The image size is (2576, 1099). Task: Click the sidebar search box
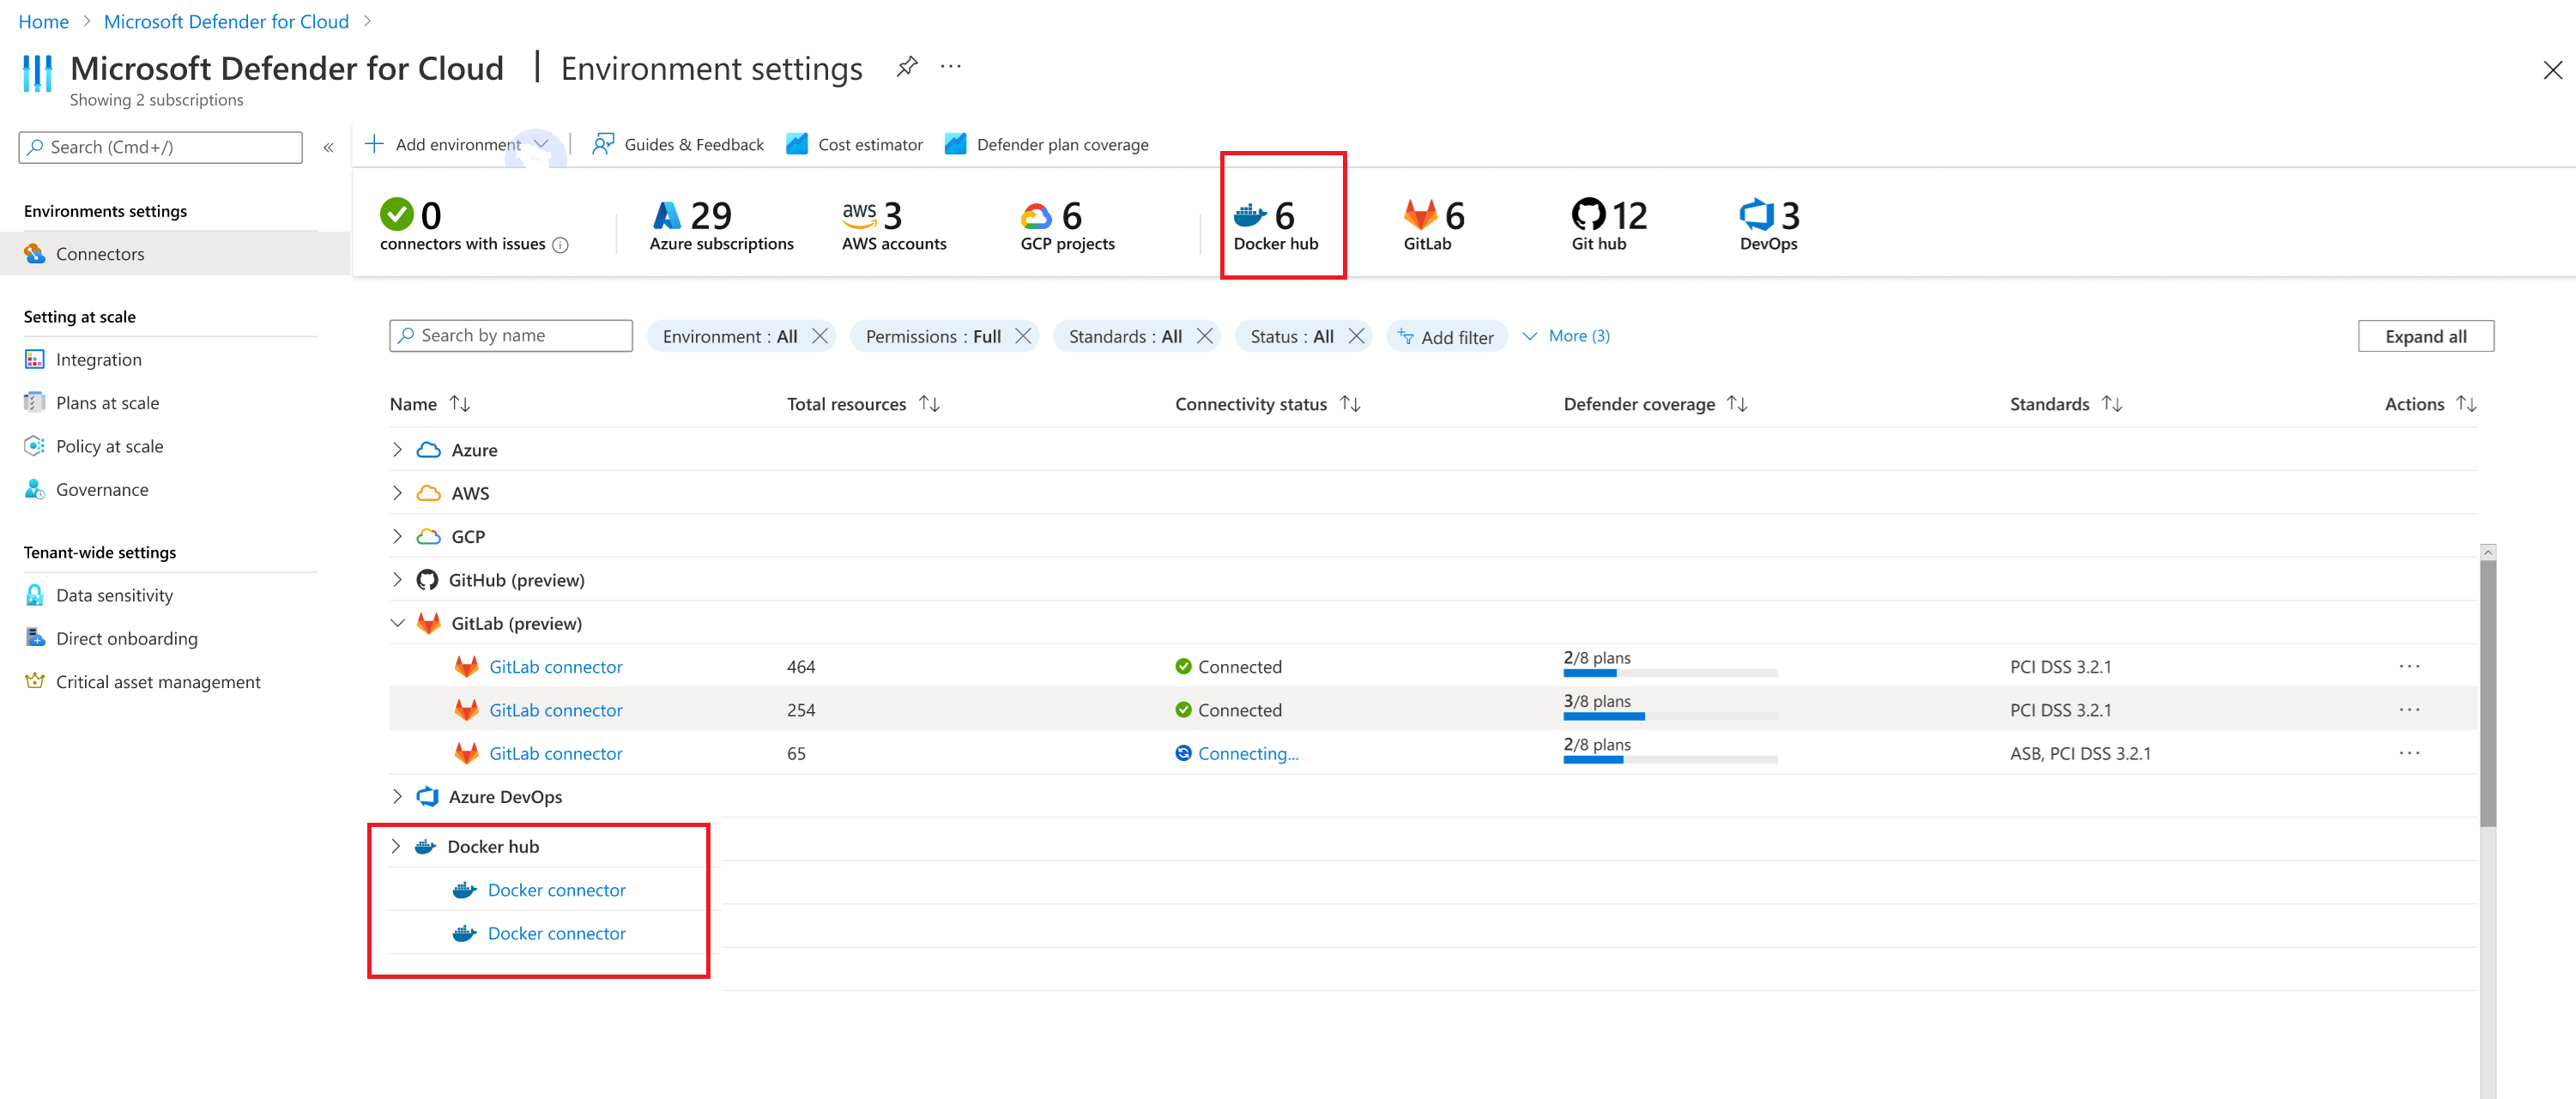(161, 147)
